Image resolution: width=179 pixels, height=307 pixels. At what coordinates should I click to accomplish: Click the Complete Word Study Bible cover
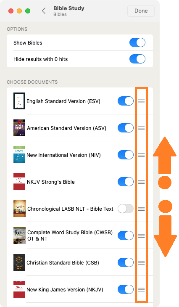(x=19, y=236)
